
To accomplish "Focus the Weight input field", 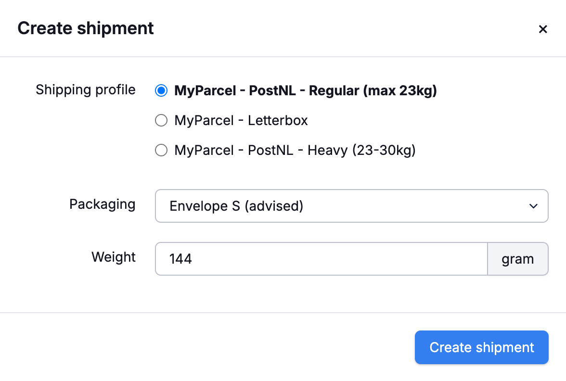I will click(x=322, y=259).
